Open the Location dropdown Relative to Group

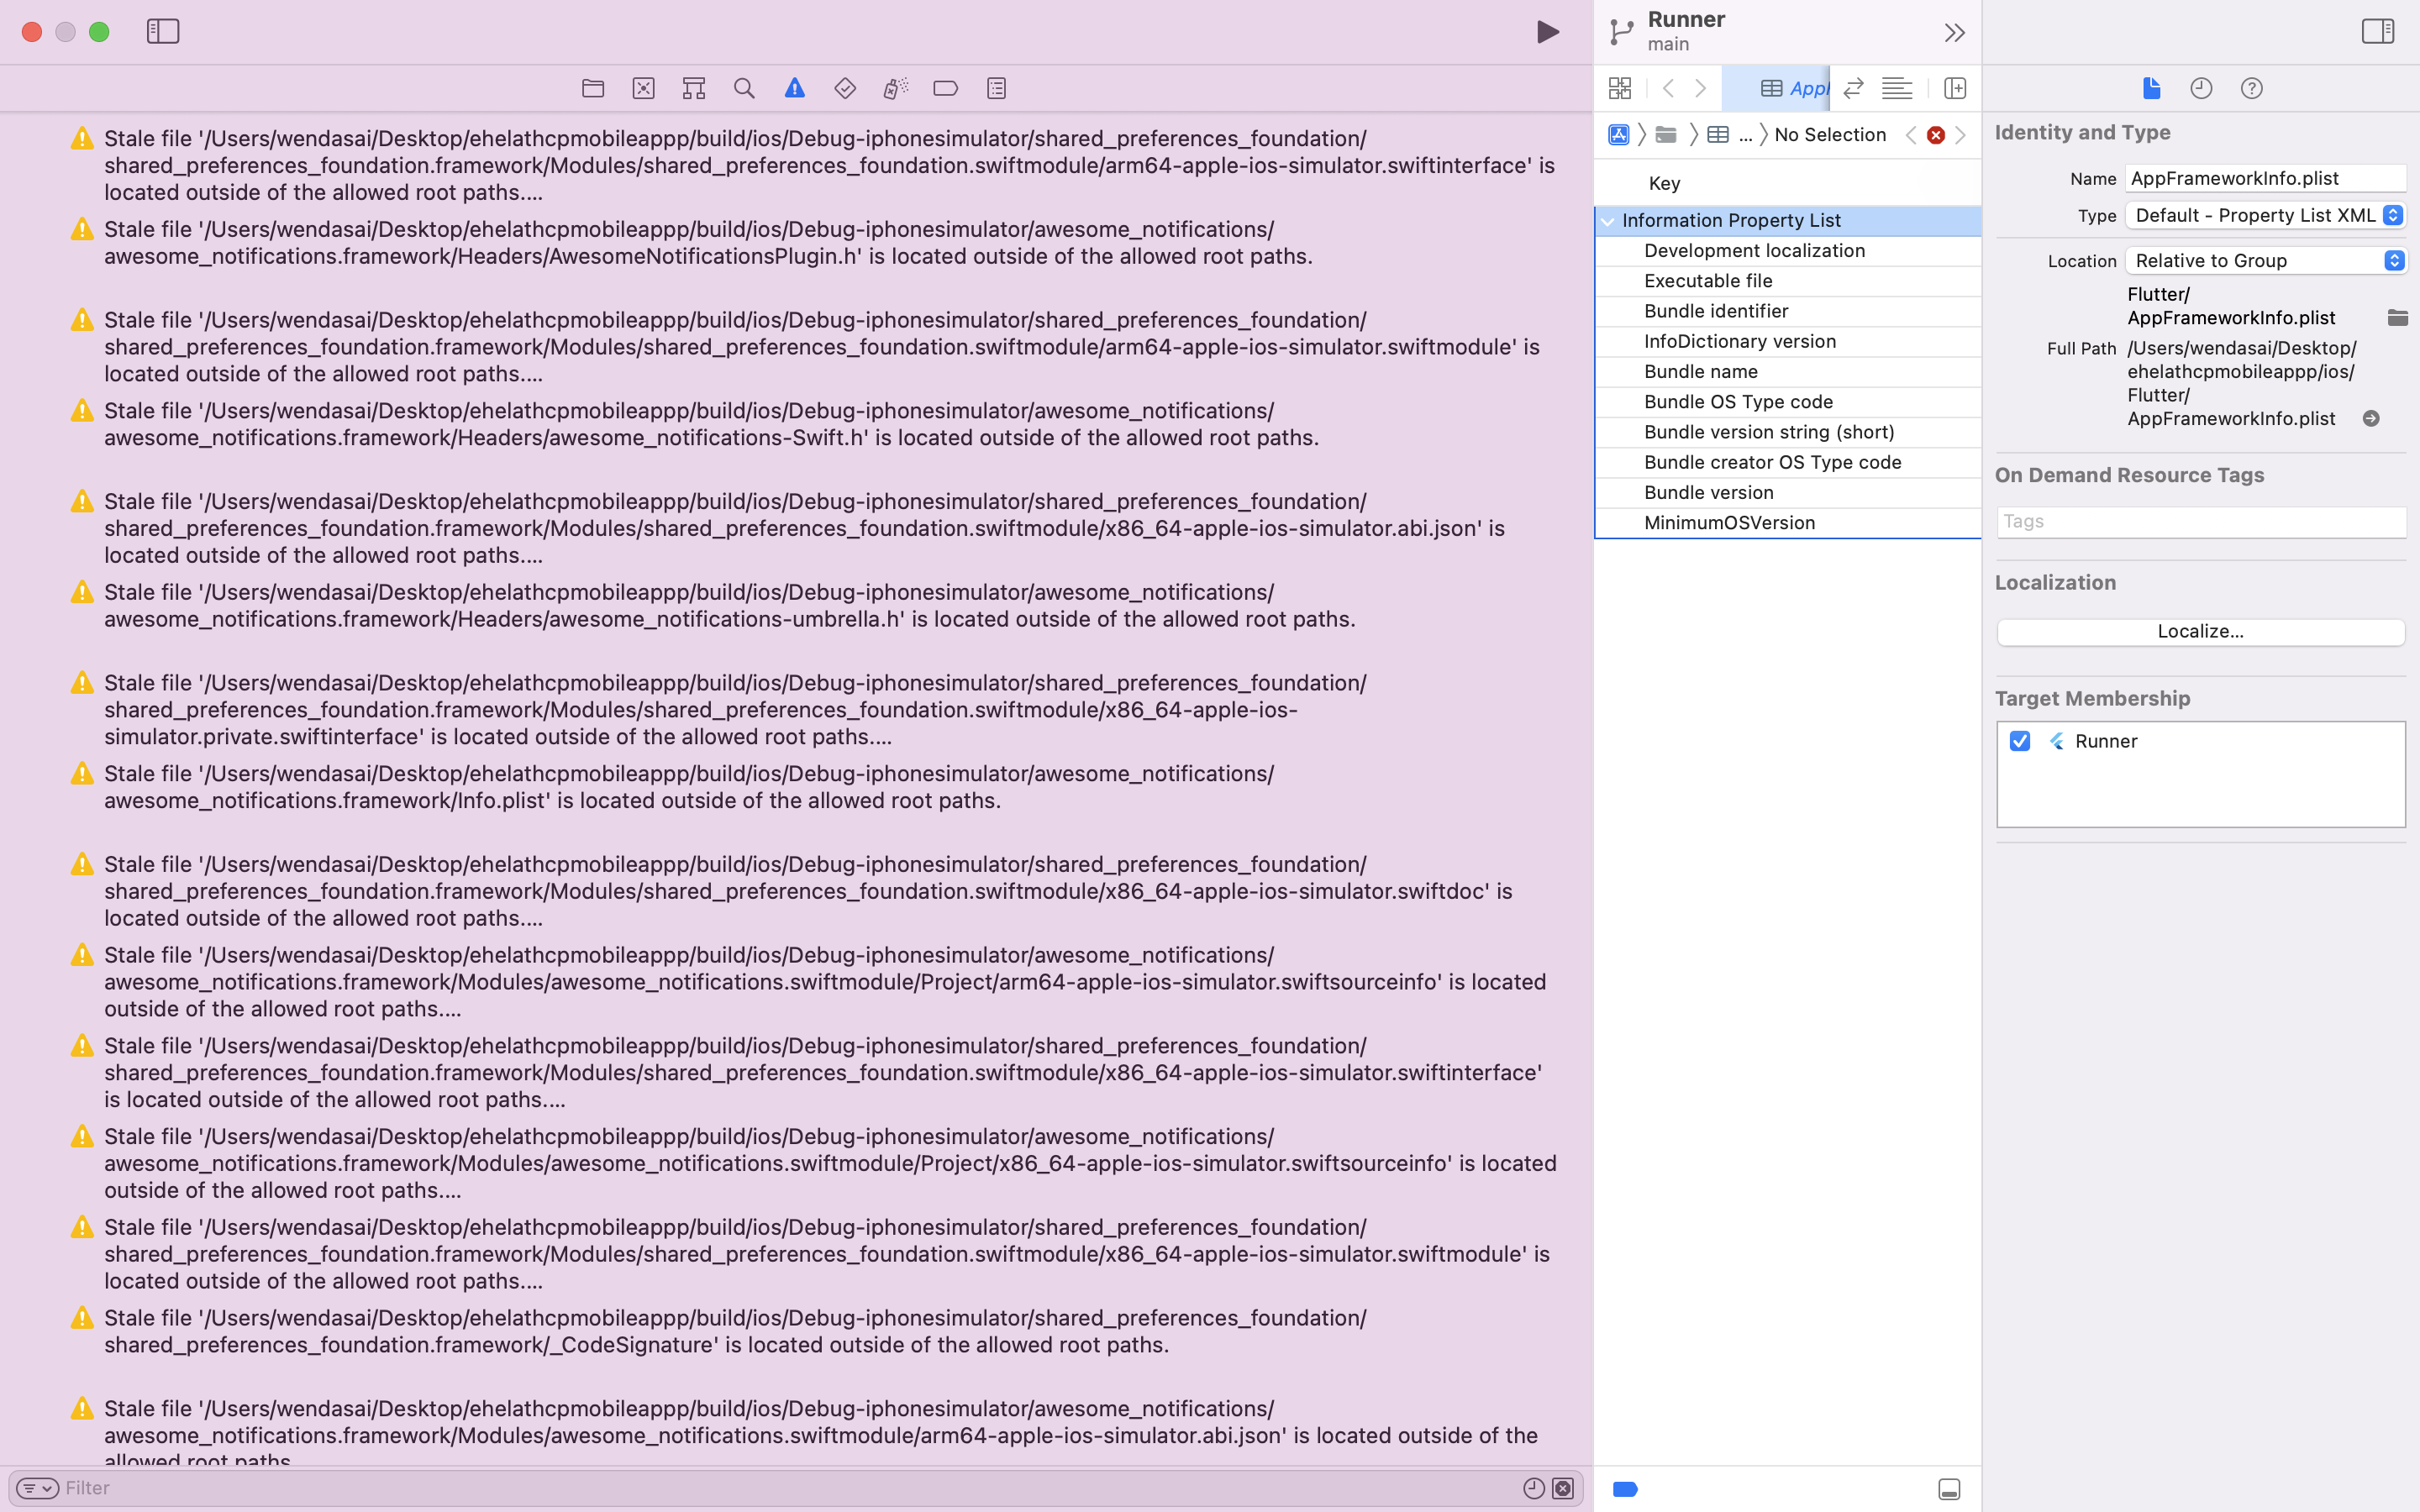point(2392,260)
